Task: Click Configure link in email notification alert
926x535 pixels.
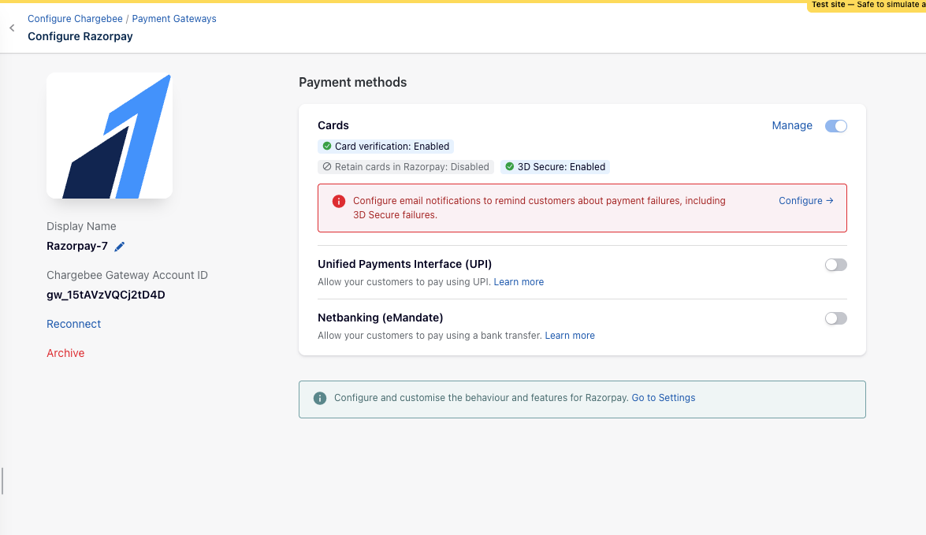Action: point(805,201)
